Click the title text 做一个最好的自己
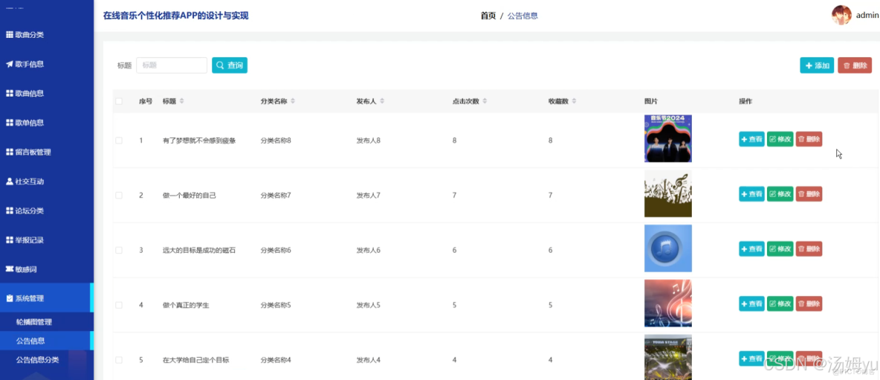 [x=189, y=196]
